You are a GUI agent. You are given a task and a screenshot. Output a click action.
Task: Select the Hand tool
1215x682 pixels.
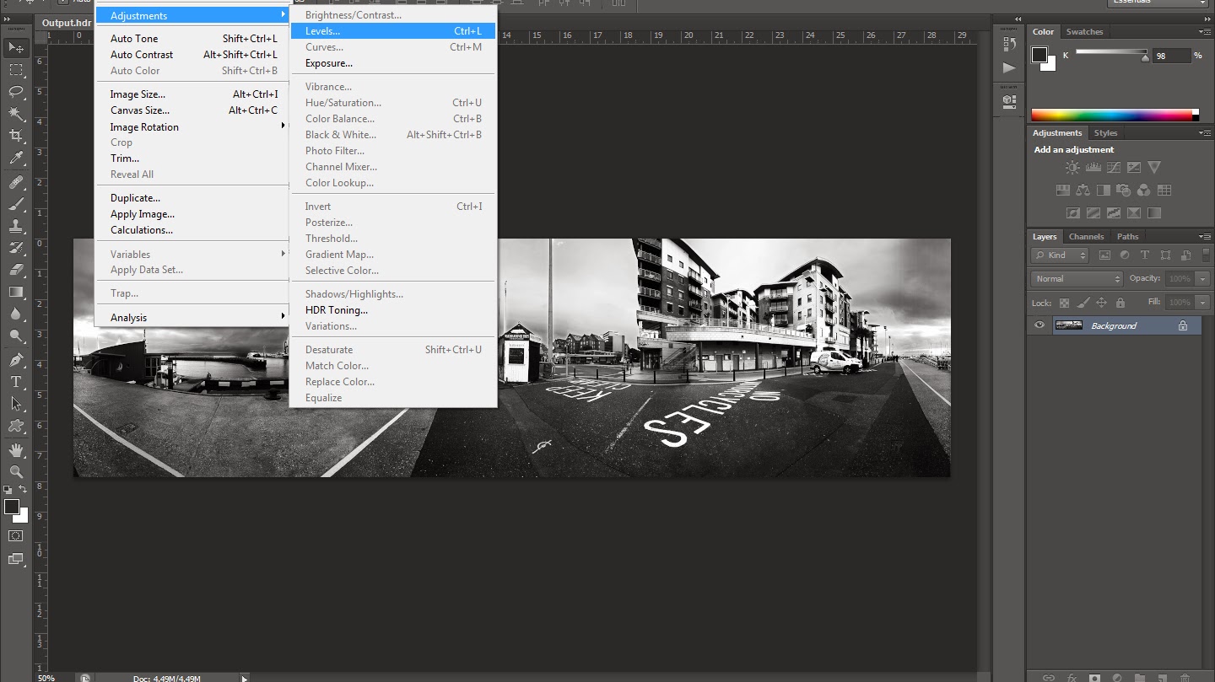coord(16,450)
